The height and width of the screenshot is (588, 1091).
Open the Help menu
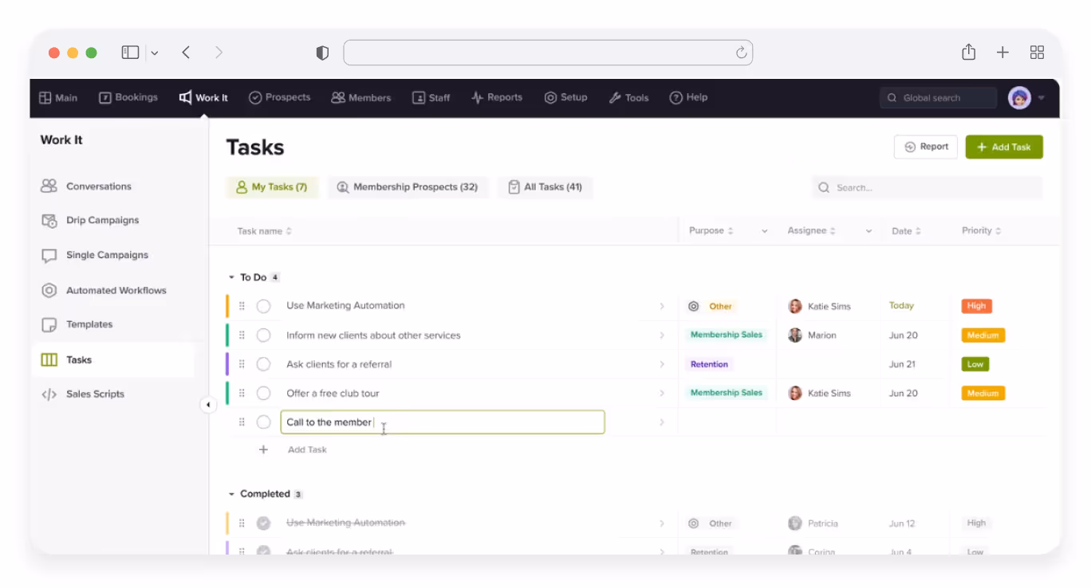pos(688,98)
